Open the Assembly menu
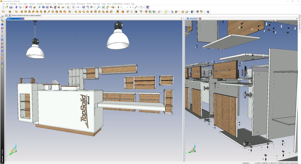 (32, 4)
